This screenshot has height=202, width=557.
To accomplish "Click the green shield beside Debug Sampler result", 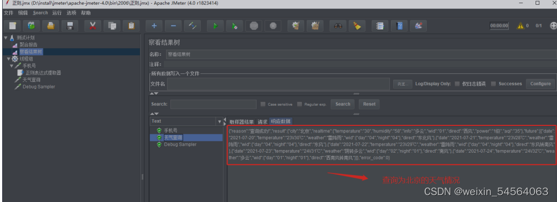I will point(159,144).
